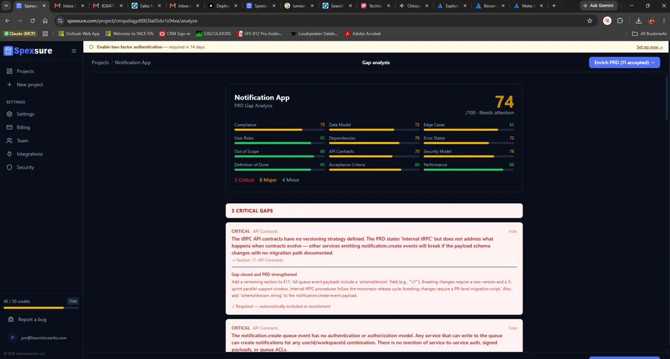Click the Projects breadcrumb link
The height and width of the screenshot is (359, 670).
[100, 63]
